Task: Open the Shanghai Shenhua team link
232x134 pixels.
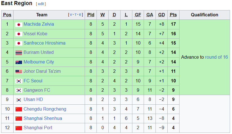Action: 43,118
